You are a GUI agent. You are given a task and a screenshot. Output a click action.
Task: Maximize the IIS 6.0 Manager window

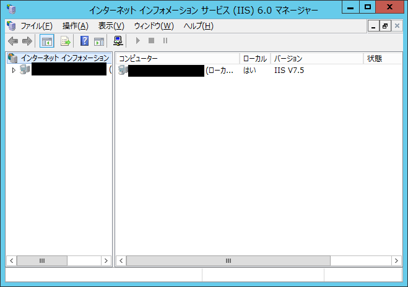coord(367,7)
